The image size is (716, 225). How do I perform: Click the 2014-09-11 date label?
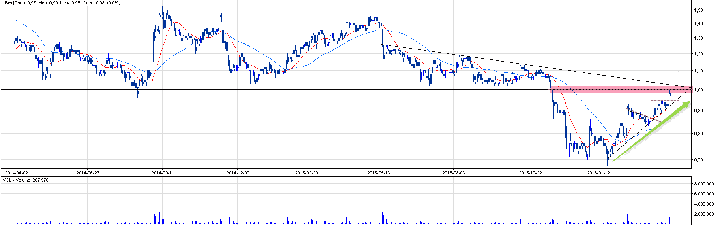(163, 173)
